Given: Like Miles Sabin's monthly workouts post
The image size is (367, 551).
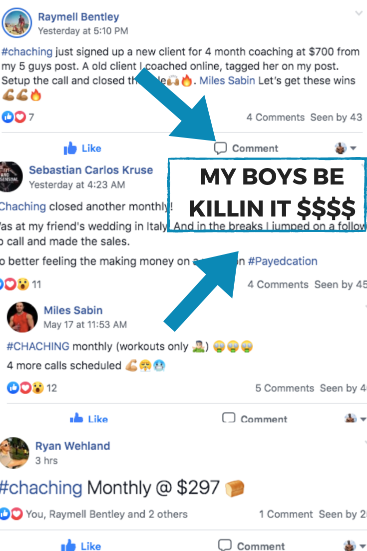Looking at the screenshot, I should click(89, 418).
